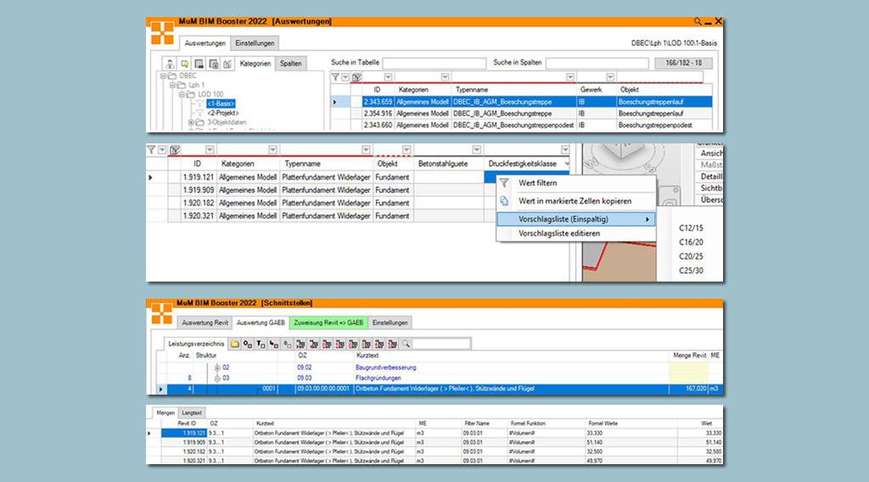Click small circle icon right of the arrow icon
869x482 pixels.
pyautogui.click(x=287, y=344)
